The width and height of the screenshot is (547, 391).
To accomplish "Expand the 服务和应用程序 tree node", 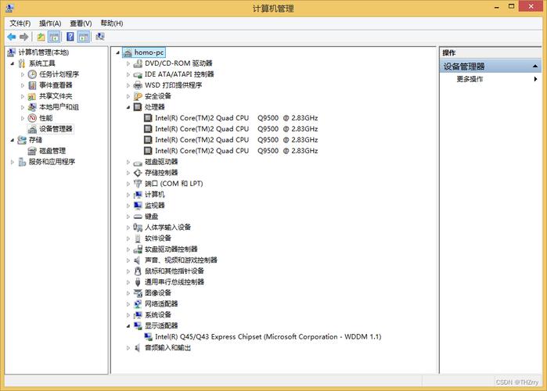I will click(x=13, y=162).
